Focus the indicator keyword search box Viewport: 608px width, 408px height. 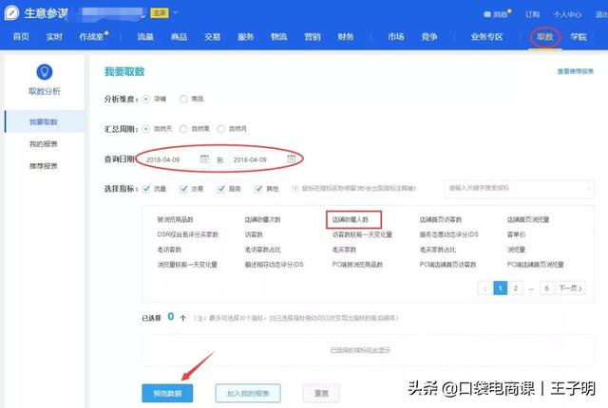pos(520,189)
